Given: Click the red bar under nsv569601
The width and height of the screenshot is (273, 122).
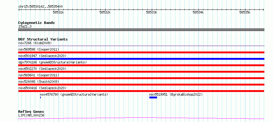Looking at the screenshot, I should tap(141, 78).
